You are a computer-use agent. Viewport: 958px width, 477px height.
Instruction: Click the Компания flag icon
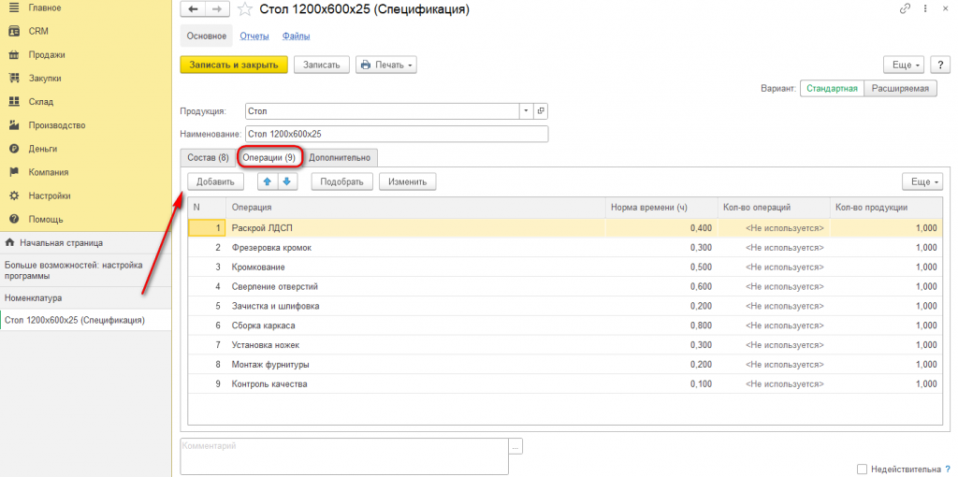[15, 172]
